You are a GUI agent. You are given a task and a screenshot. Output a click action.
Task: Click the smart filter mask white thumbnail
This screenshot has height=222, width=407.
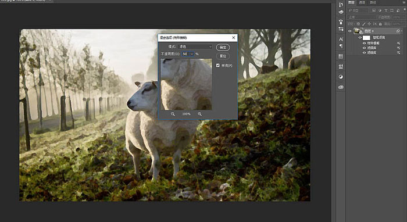366,38
